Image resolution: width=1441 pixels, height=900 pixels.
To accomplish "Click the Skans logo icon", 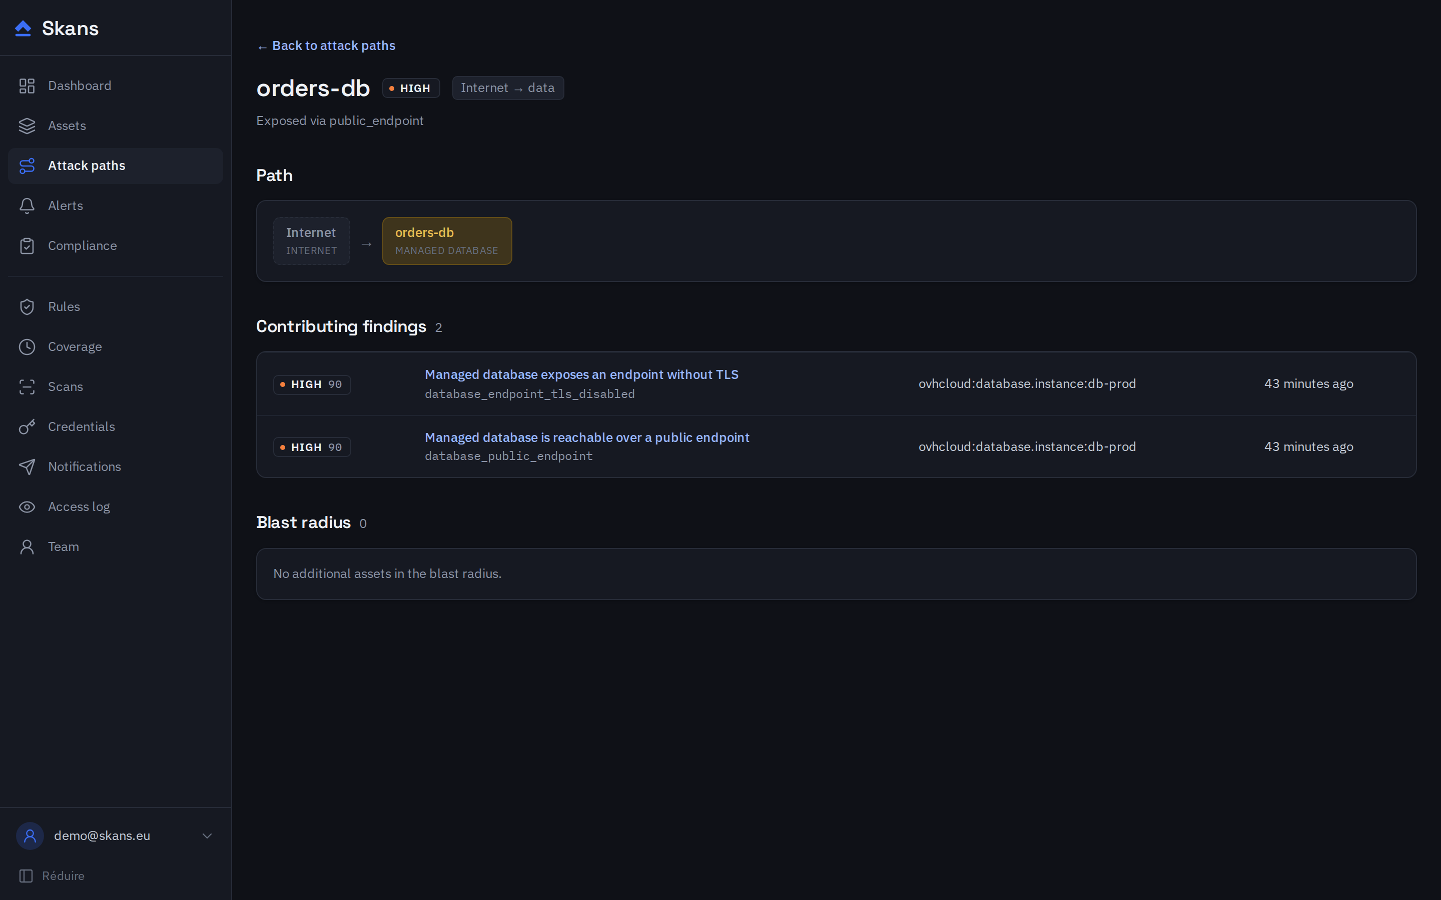I will click(x=23, y=28).
